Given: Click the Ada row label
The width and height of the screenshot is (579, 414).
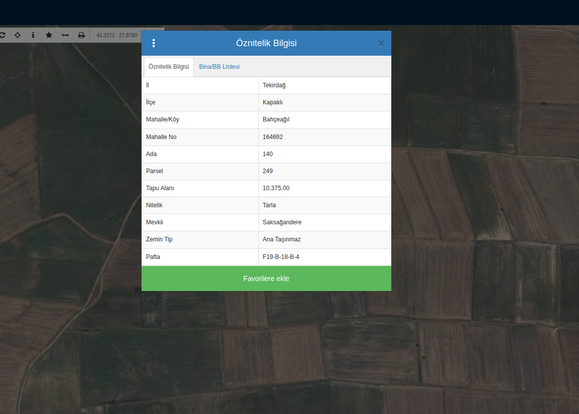Looking at the screenshot, I should [152, 154].
